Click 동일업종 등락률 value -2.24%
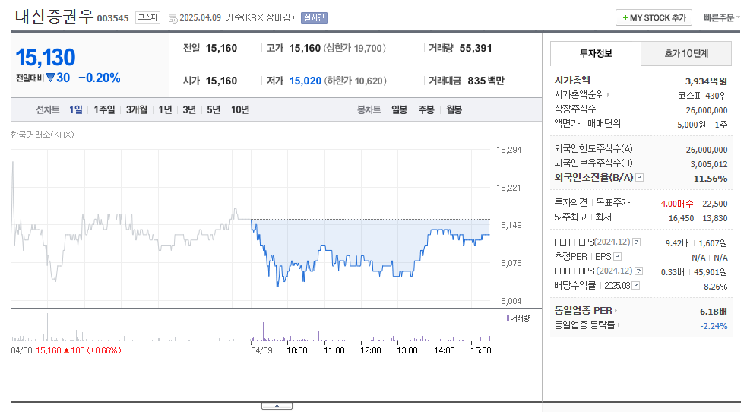This screenshot has width=747, height=412. [714, 326]
